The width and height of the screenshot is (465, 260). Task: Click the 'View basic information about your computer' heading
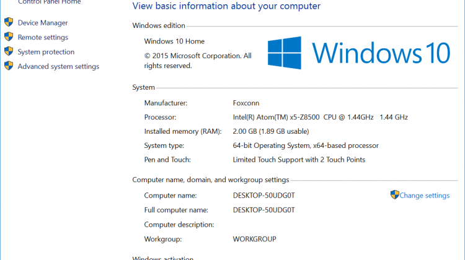(x=226, y=6)
